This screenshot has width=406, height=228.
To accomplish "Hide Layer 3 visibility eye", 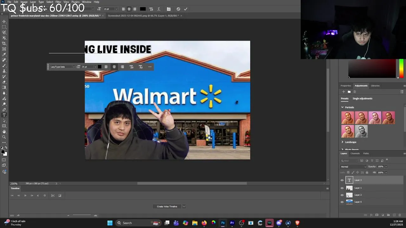I will point(342,180).
